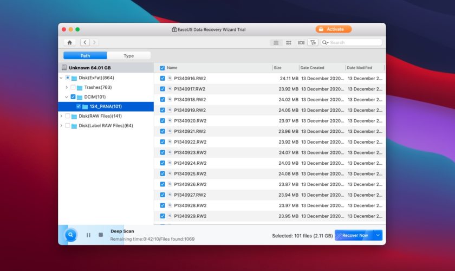Image resolution: width=455 pixels, height=271 pixels.
Task: Go back with the left arrow button
Action: [85, 42]
